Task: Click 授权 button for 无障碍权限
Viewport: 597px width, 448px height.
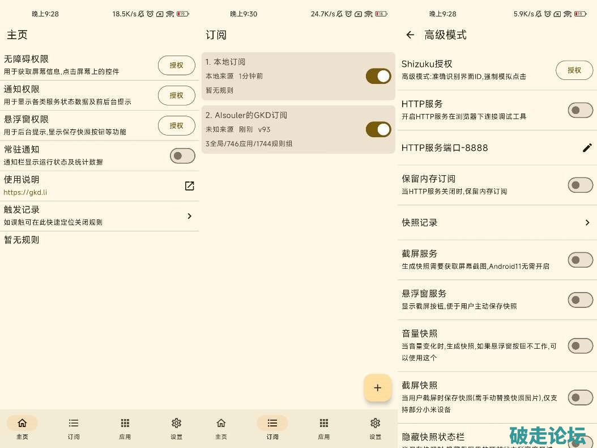Action: (x=176, y=65)
